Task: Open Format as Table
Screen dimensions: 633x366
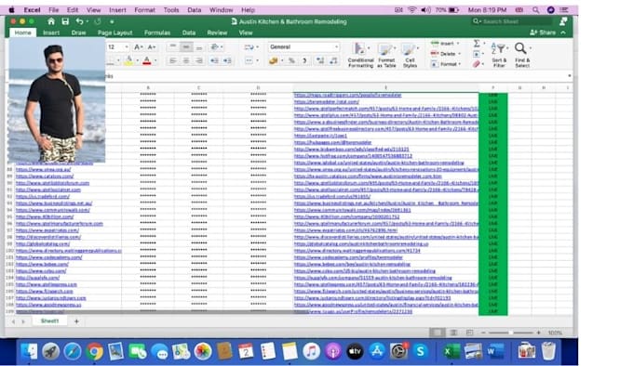Action: [x=386, y=55]
